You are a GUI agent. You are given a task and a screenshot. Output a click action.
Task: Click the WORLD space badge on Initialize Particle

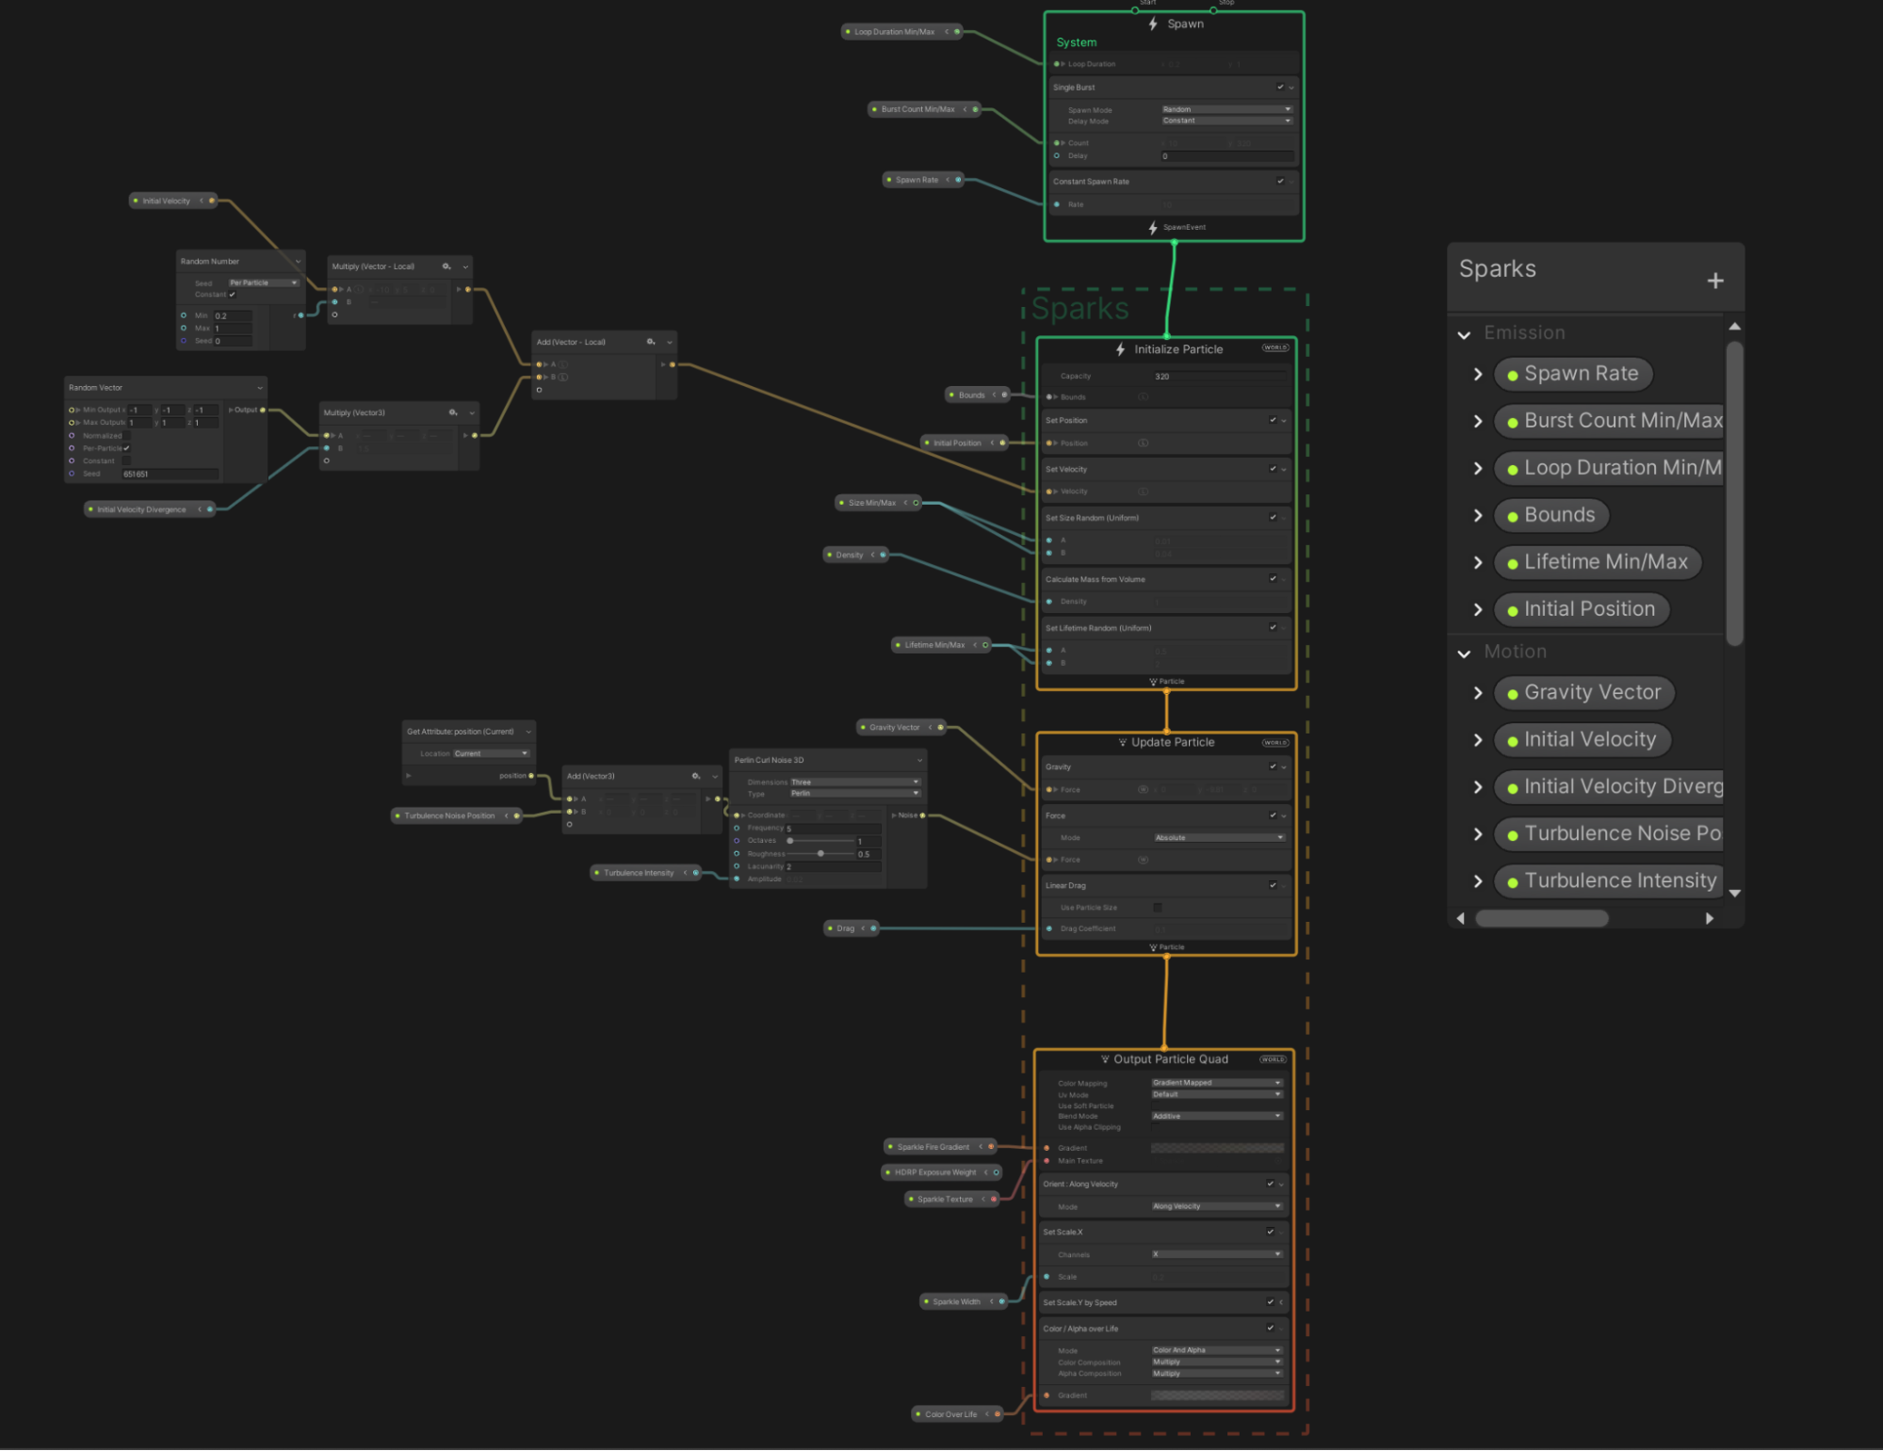(x=1274, y=348)
